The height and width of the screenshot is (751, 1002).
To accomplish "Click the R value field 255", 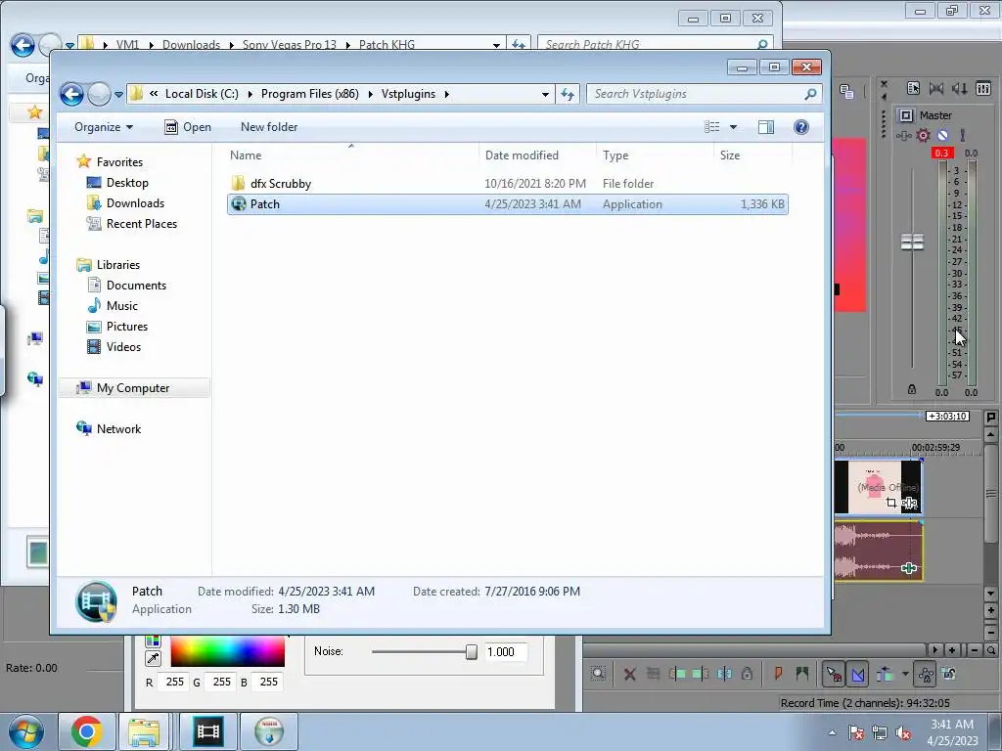I will (174, 682).
